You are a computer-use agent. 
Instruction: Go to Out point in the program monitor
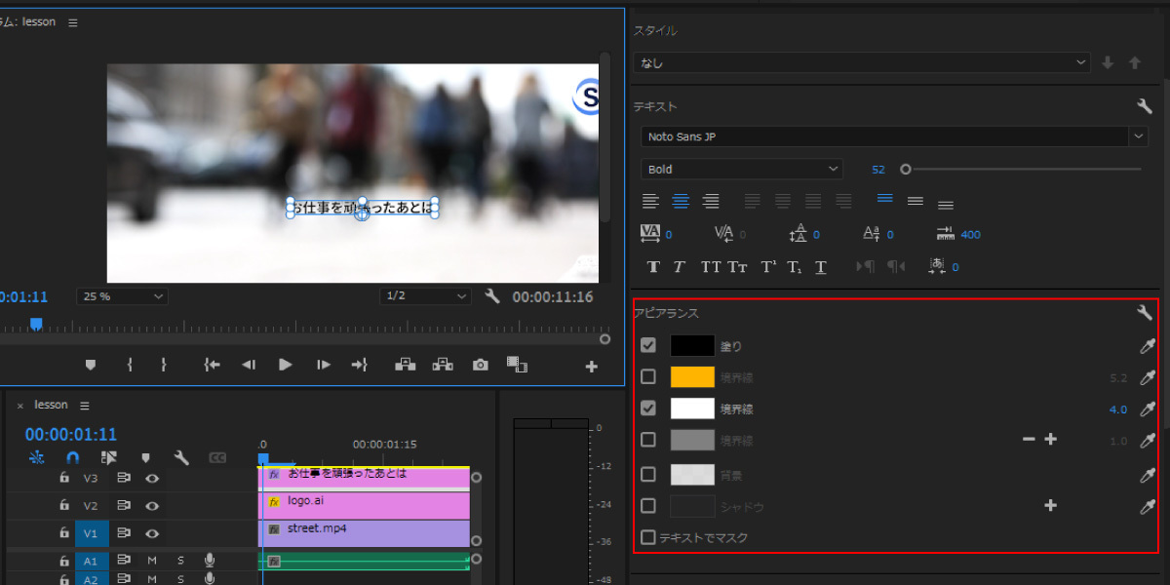tap(359, 365)
